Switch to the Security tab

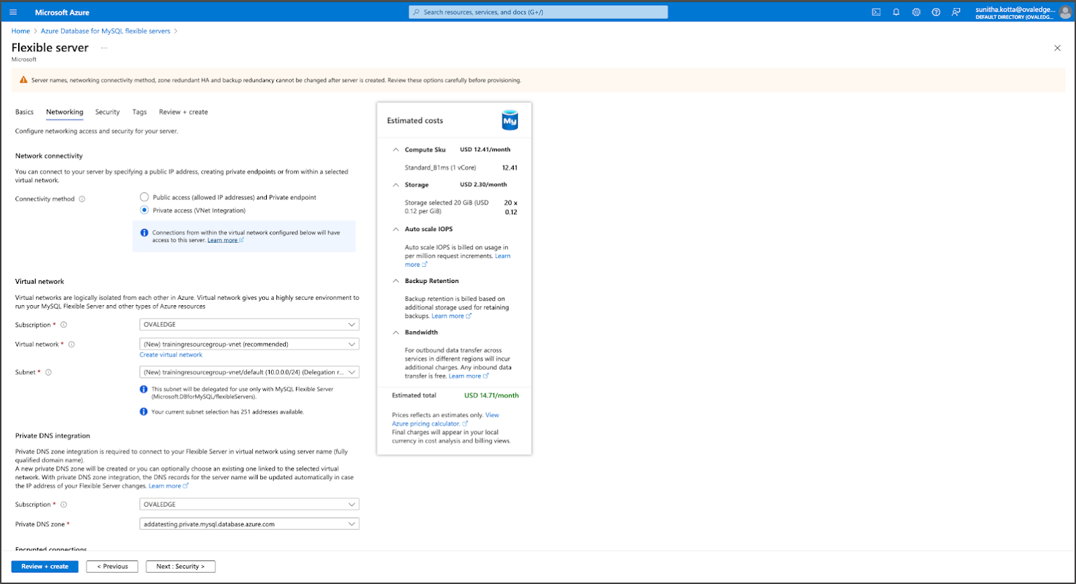(107, 112)
